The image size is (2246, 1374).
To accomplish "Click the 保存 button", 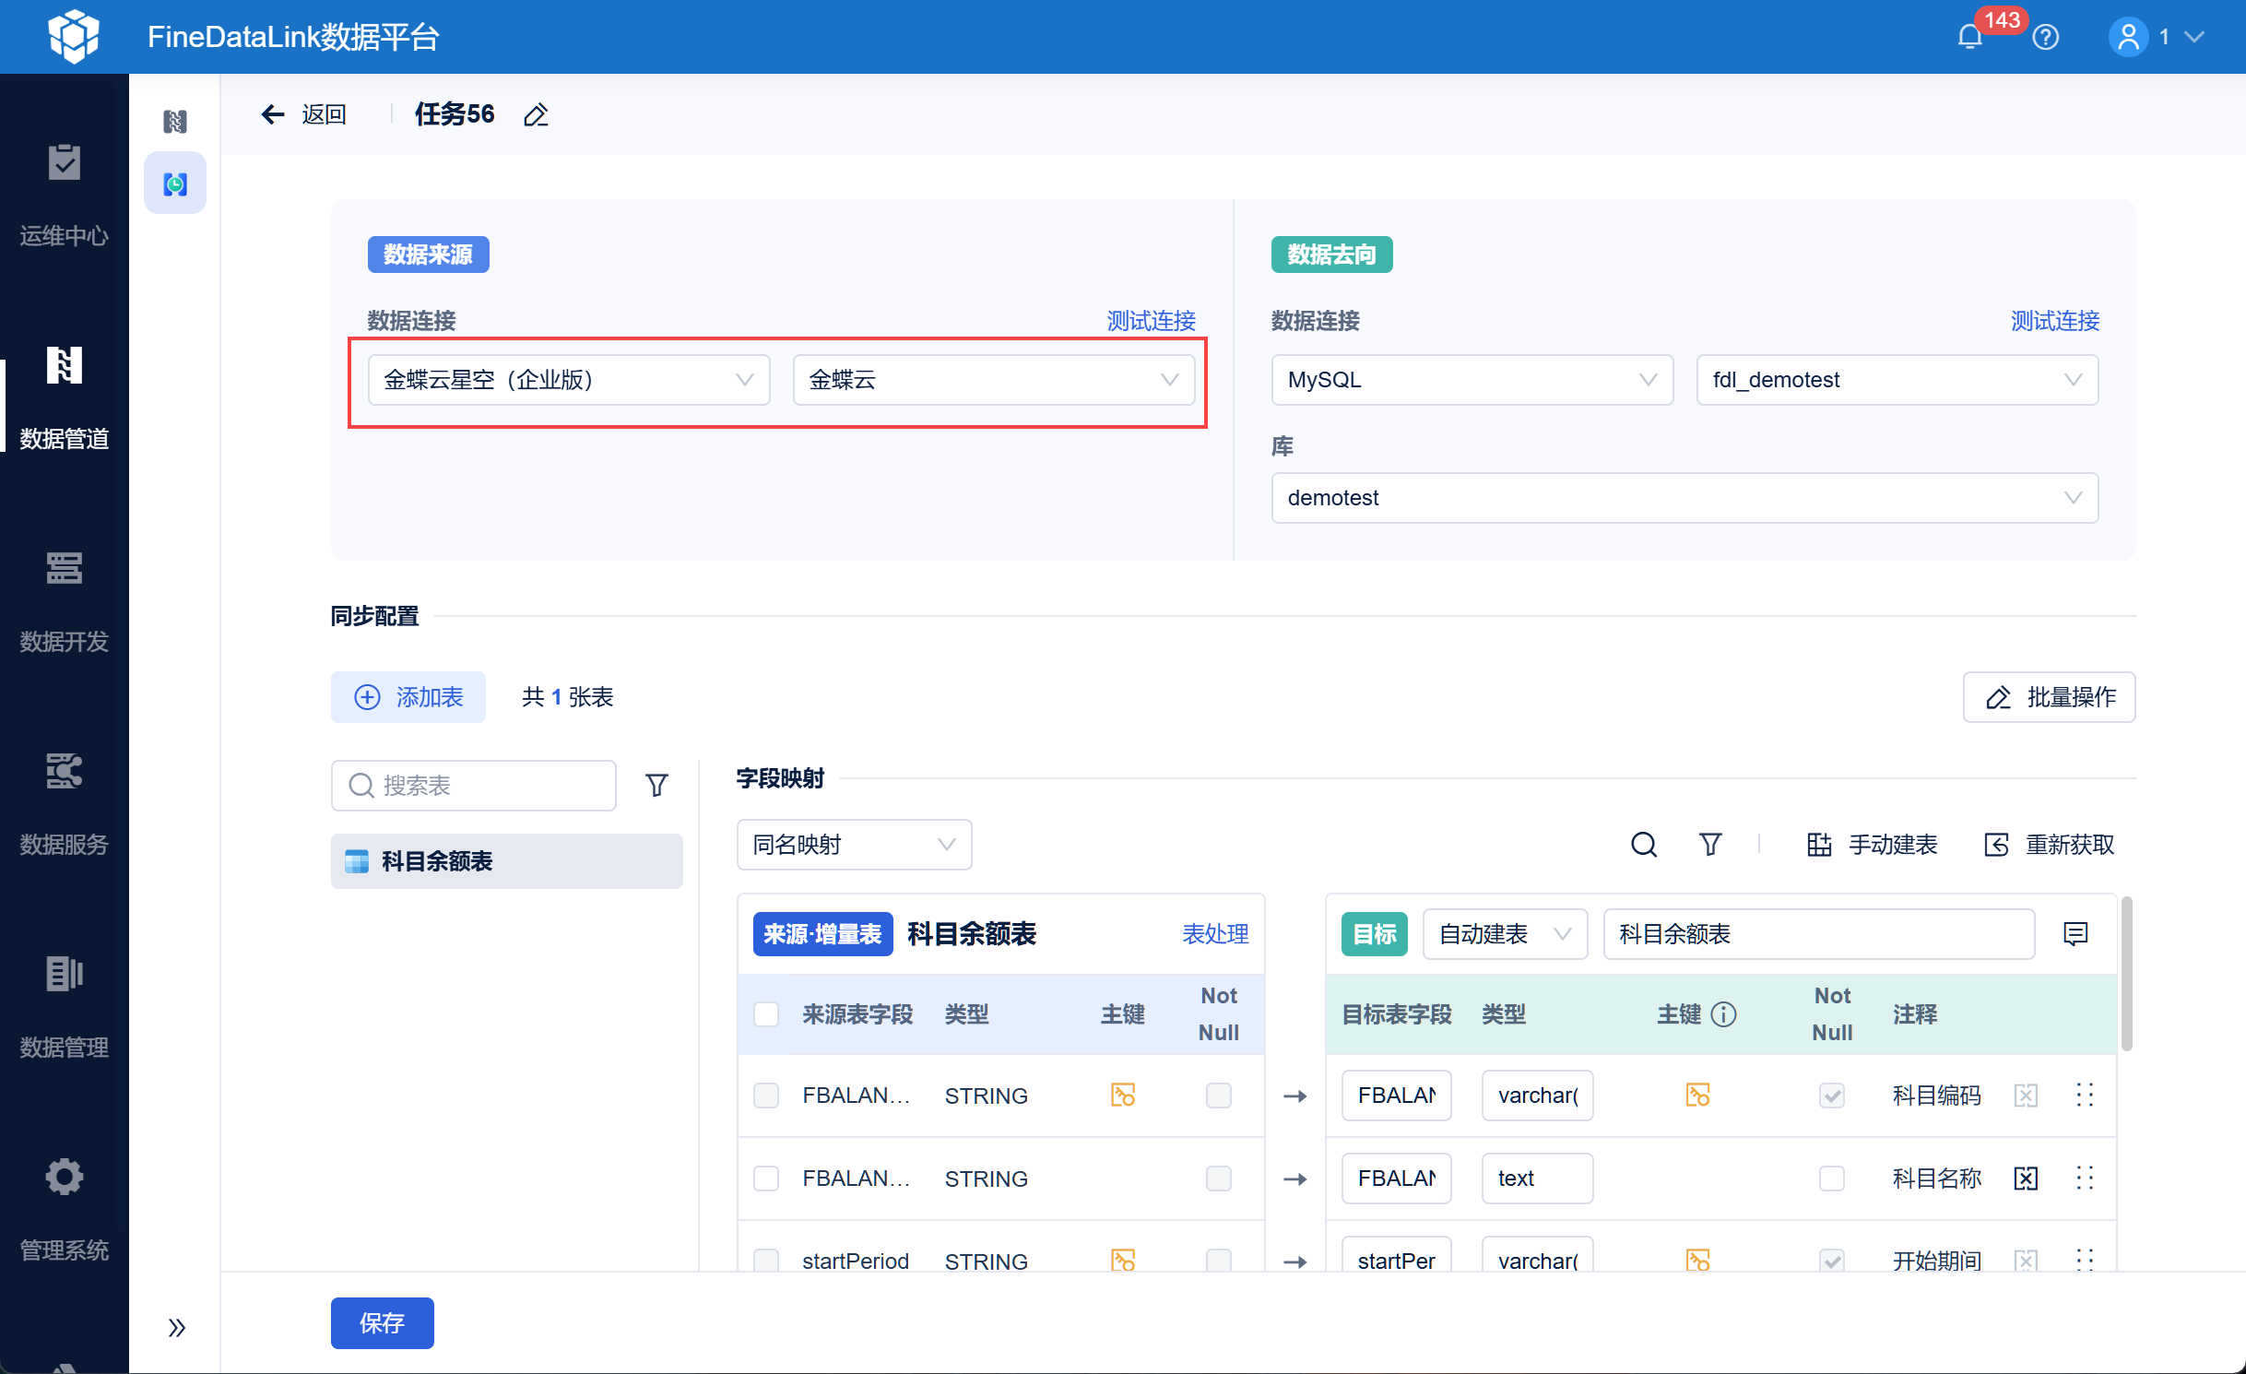I will pyautogui.click(x=382, y=1323).
